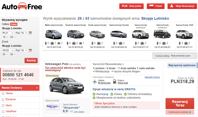Click the Ekonomiczne category tag
The image size is (198, 117).
52,76
